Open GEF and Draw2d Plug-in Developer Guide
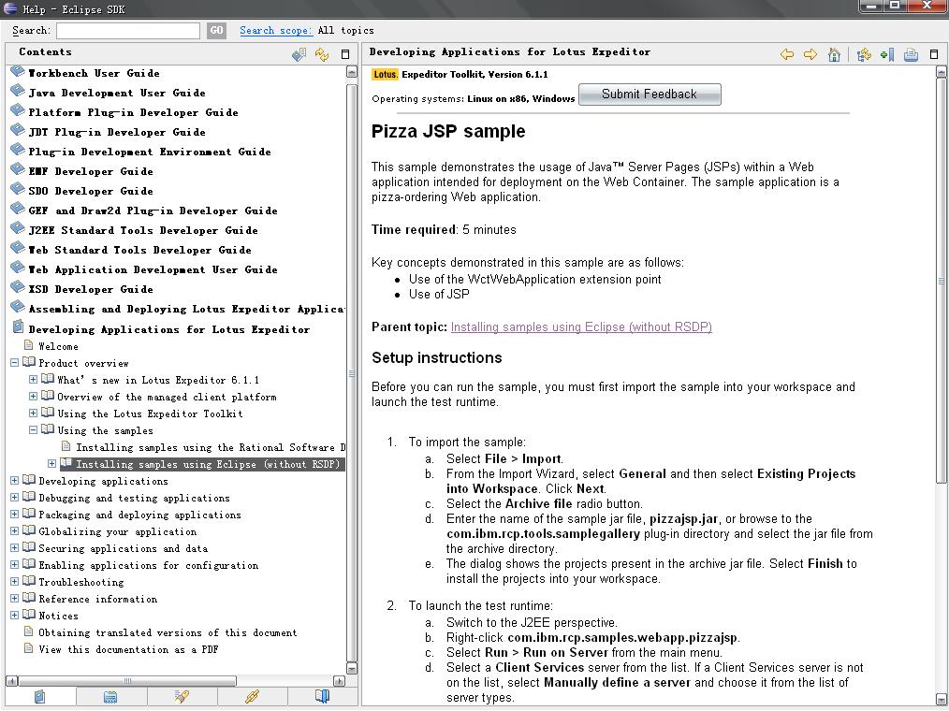 pos(153,210)
